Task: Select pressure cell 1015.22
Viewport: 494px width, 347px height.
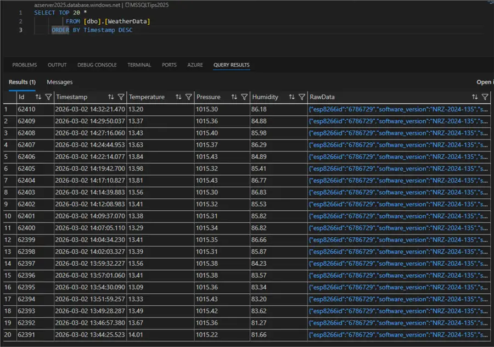Action: 222,335
